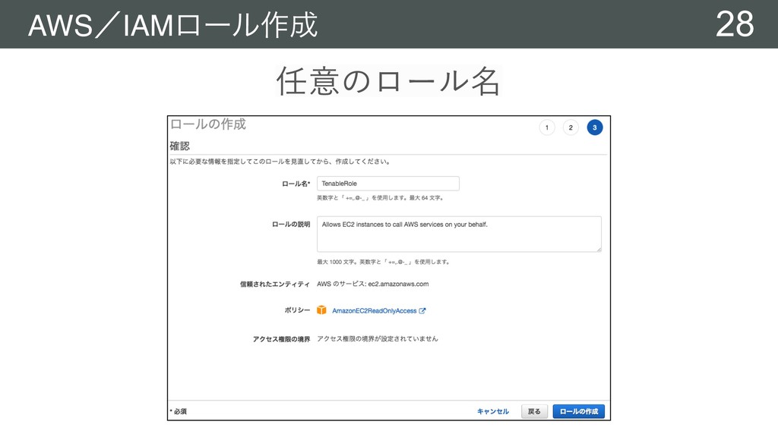Open the AmazonEC2ReadOnlyAccess policy link
Viewport: 778px width, 437px height.
click(374, 310)
